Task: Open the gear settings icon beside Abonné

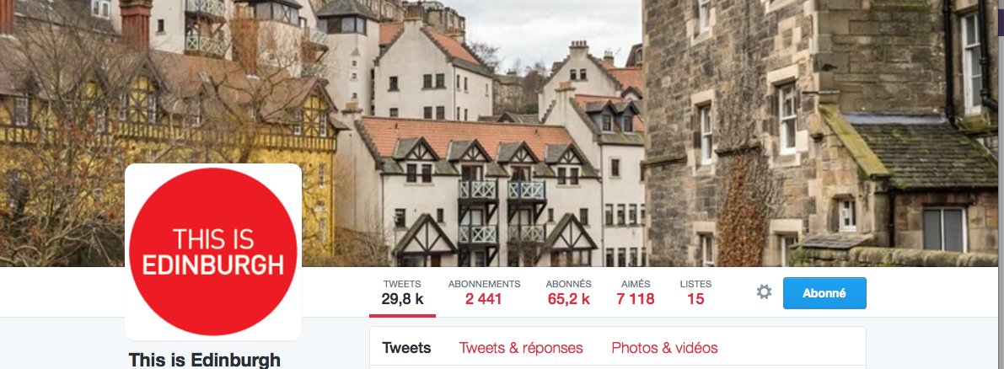Action: pos(763,293)
